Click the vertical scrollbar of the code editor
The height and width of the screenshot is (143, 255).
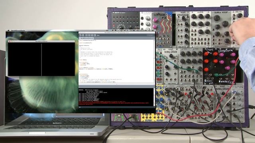(x=155, y=62)
